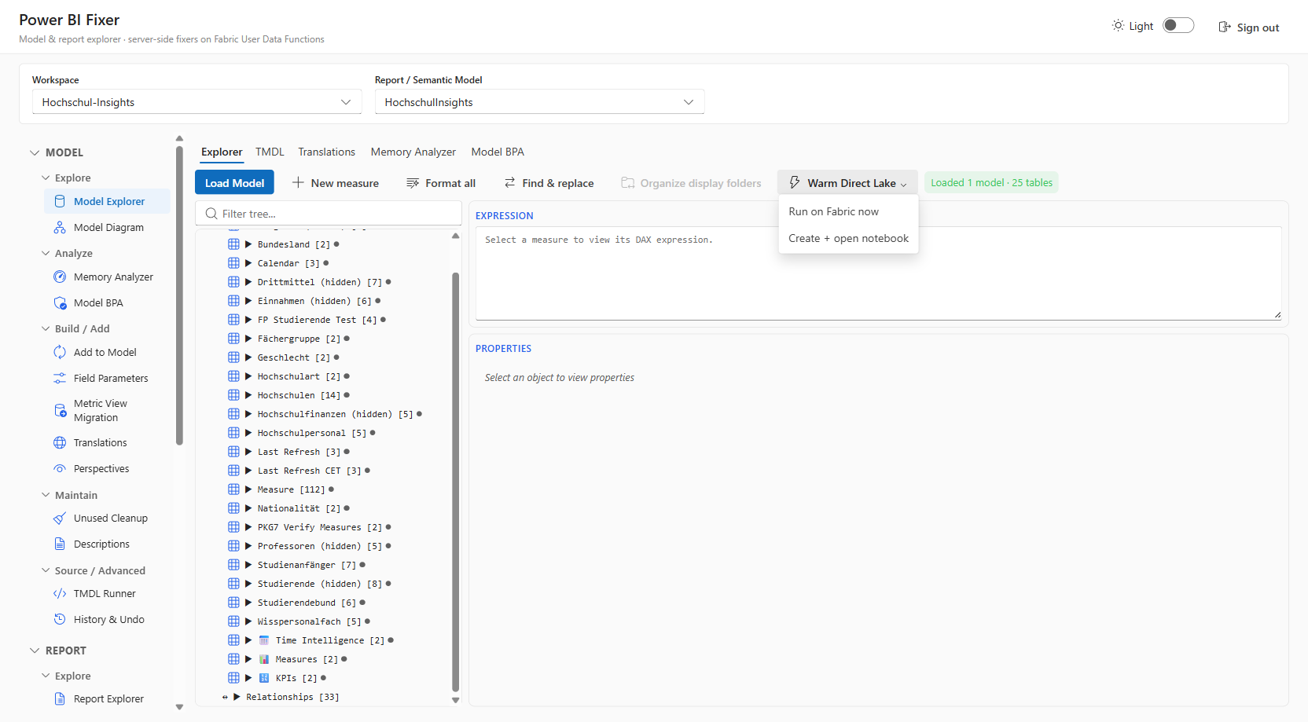Screen dimensions: 1308x722
Task: Expand the Calendar [3] table node
Action: click(248, 263)
